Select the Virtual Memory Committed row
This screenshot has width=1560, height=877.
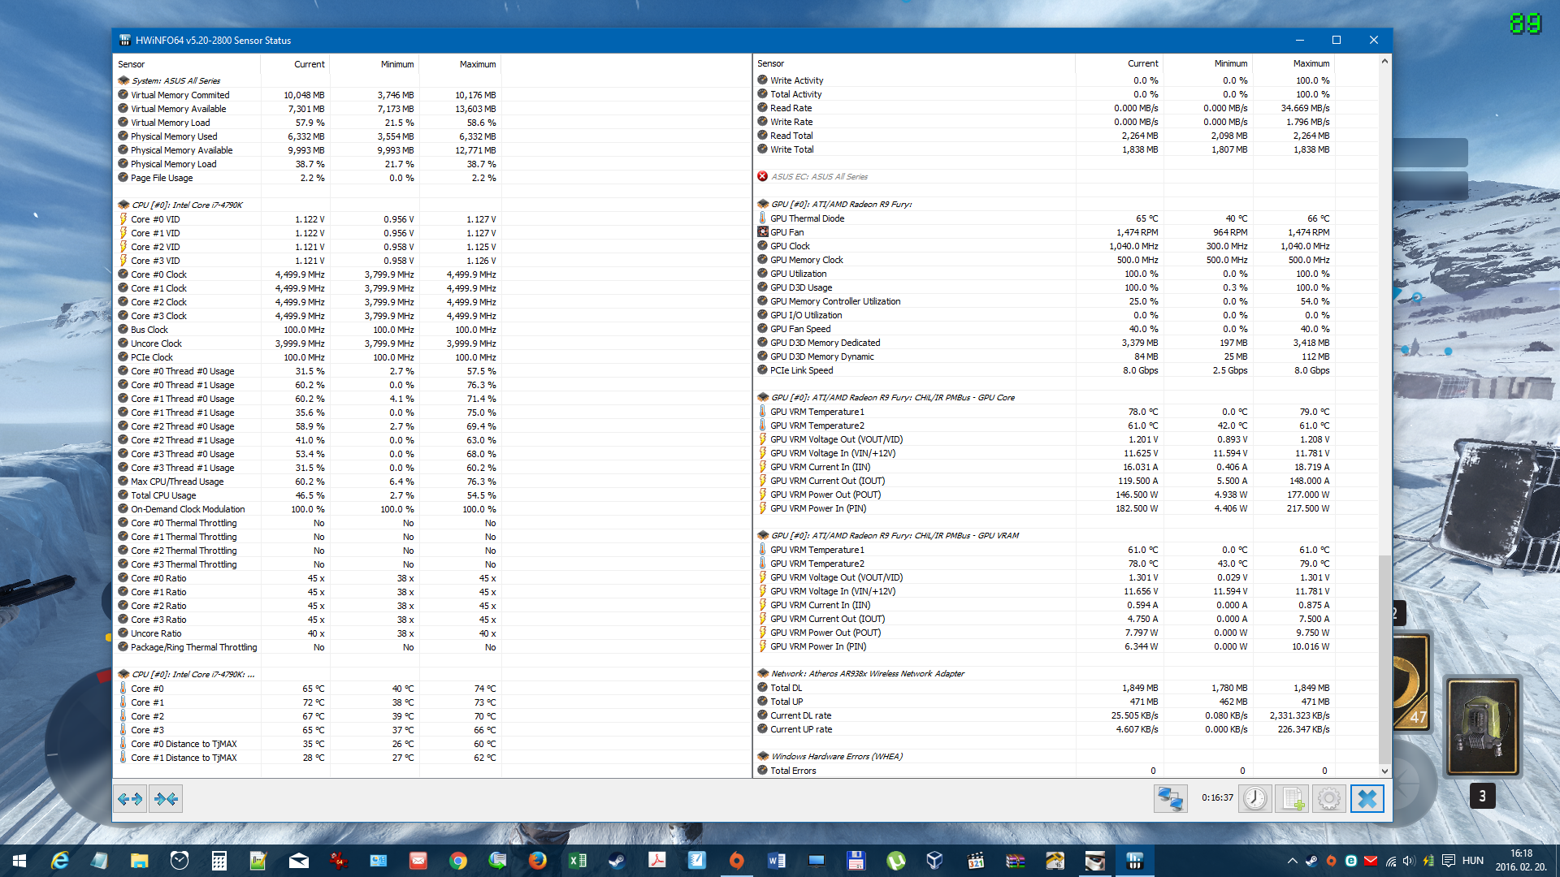pyautogui.click(x=307, y=95)
